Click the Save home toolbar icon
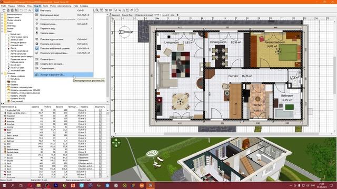The width and height of the screenshot is (337, 189). tap(12, 10)
